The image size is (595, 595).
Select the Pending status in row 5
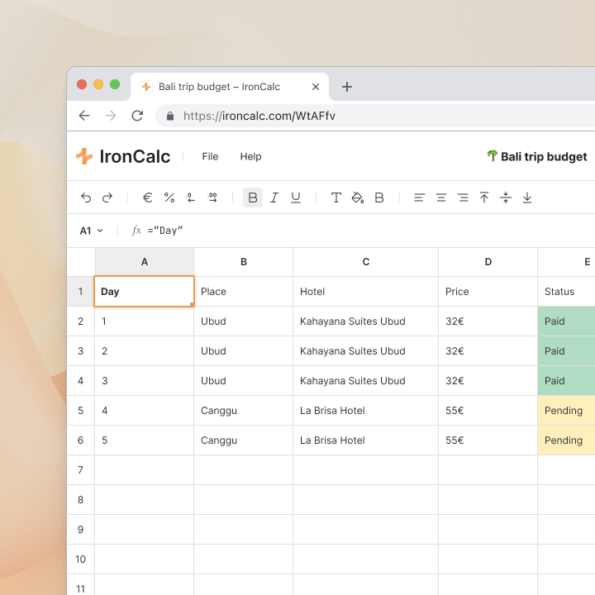click(x=566, y=411)
